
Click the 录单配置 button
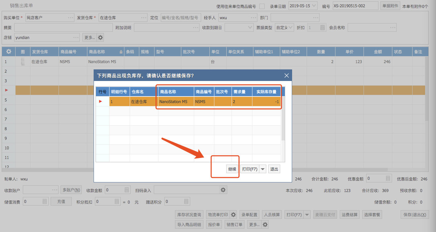click(x=249, y=214)
